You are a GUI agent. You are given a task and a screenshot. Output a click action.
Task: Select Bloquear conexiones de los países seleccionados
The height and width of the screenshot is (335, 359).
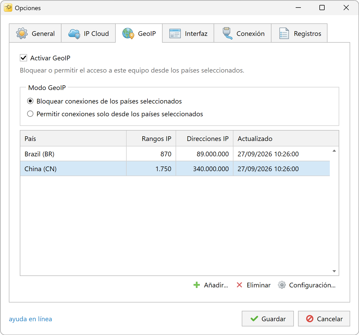(30, 101)
